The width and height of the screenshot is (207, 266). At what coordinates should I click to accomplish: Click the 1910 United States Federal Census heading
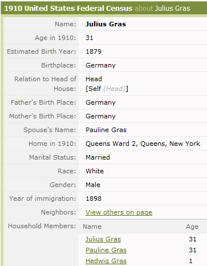68,9
